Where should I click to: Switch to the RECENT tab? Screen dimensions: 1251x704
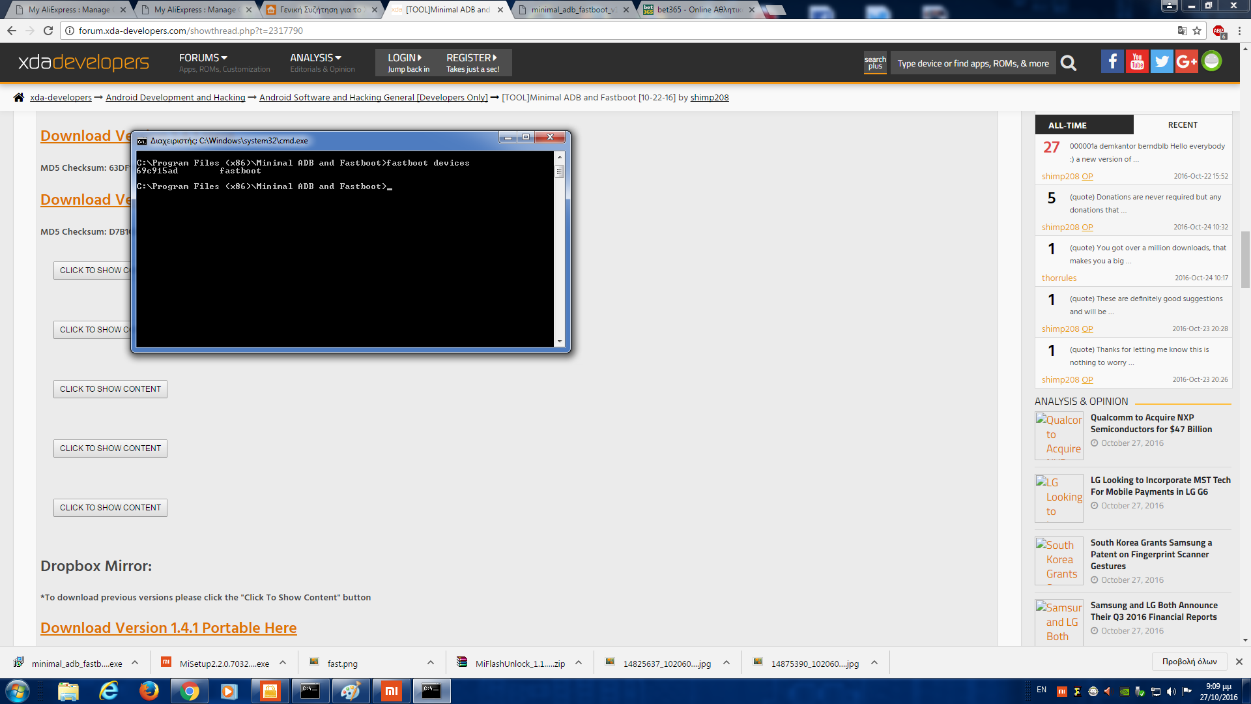(1183, 125)
